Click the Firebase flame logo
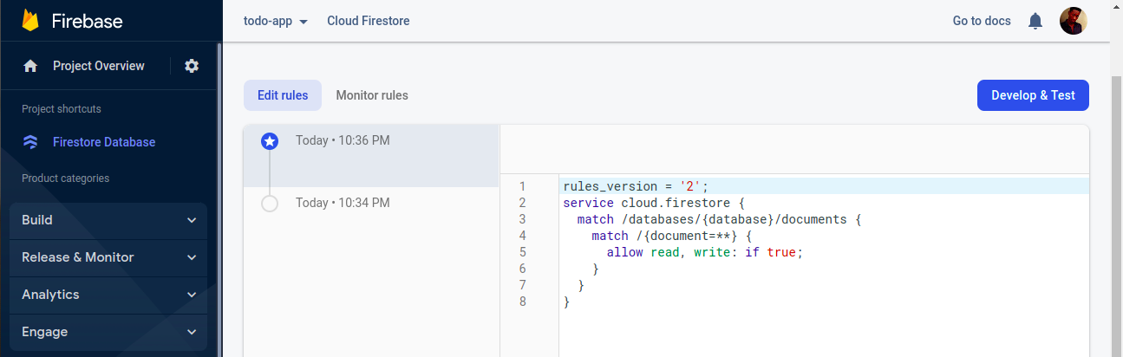This screenshot has width=1123, height=357. (31, 21)
